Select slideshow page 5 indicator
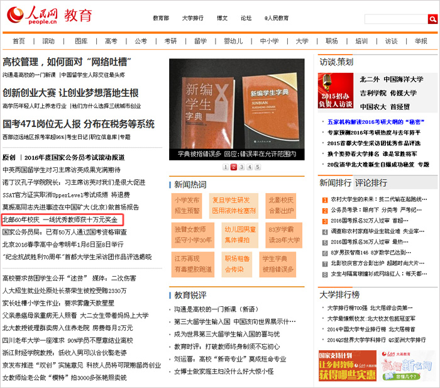The height and width of the screenshot is (388, 440). [x=257, y=167]
